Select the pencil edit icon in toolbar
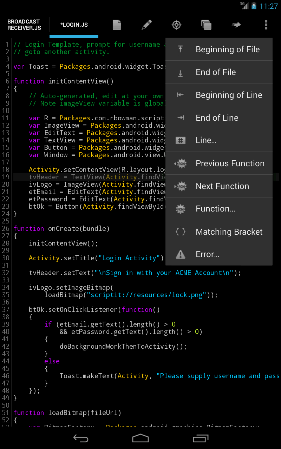Viewport: 281px width, 449px height. point(146,25)
